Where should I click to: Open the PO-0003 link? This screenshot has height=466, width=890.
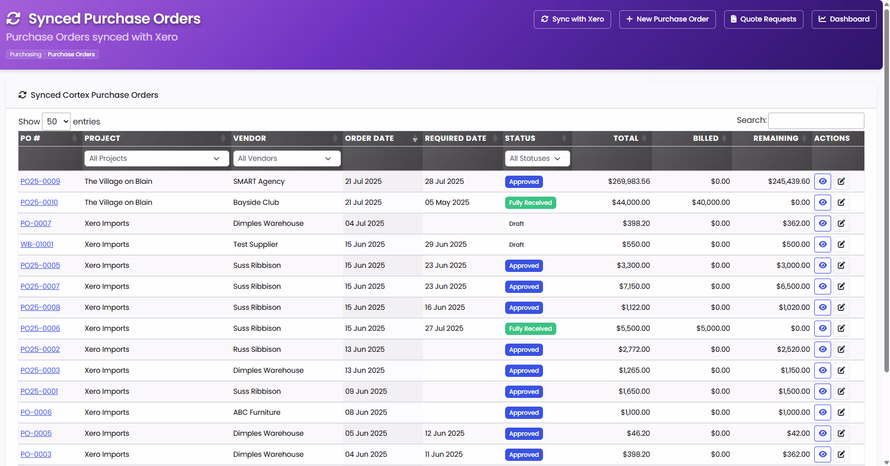click(36, 454)
